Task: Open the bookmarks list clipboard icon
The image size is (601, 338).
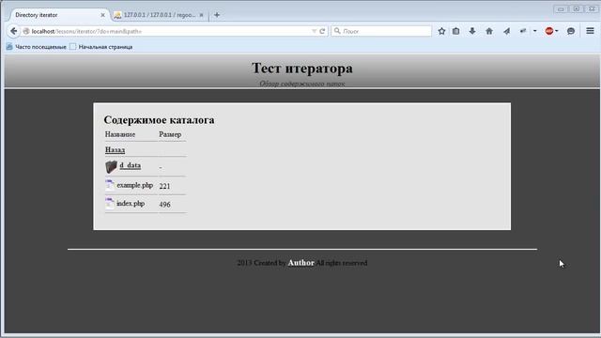Action: coord(455,31)
